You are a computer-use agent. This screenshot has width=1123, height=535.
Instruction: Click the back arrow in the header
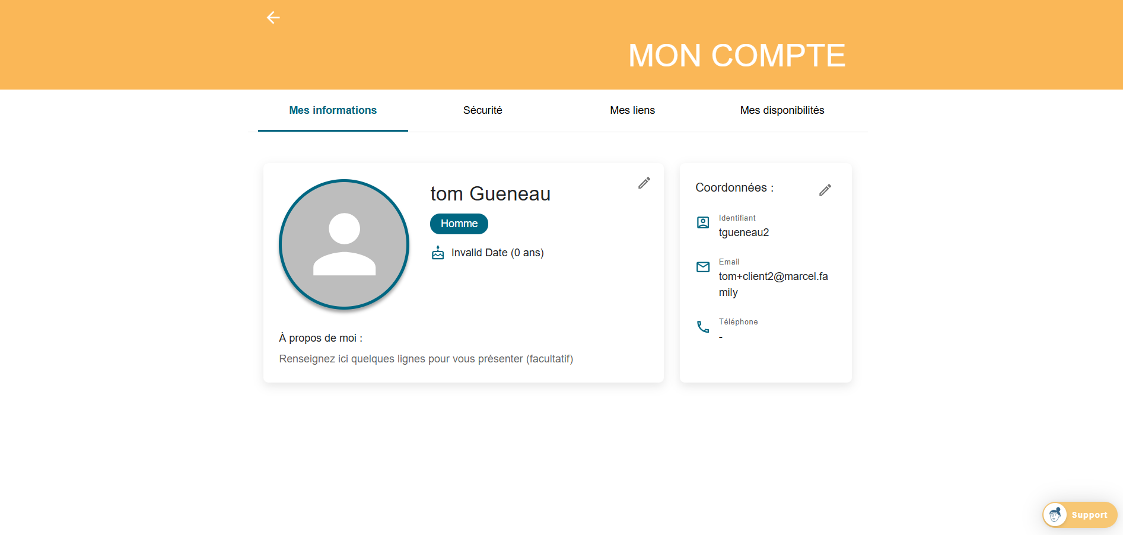[x=273, y=17]
